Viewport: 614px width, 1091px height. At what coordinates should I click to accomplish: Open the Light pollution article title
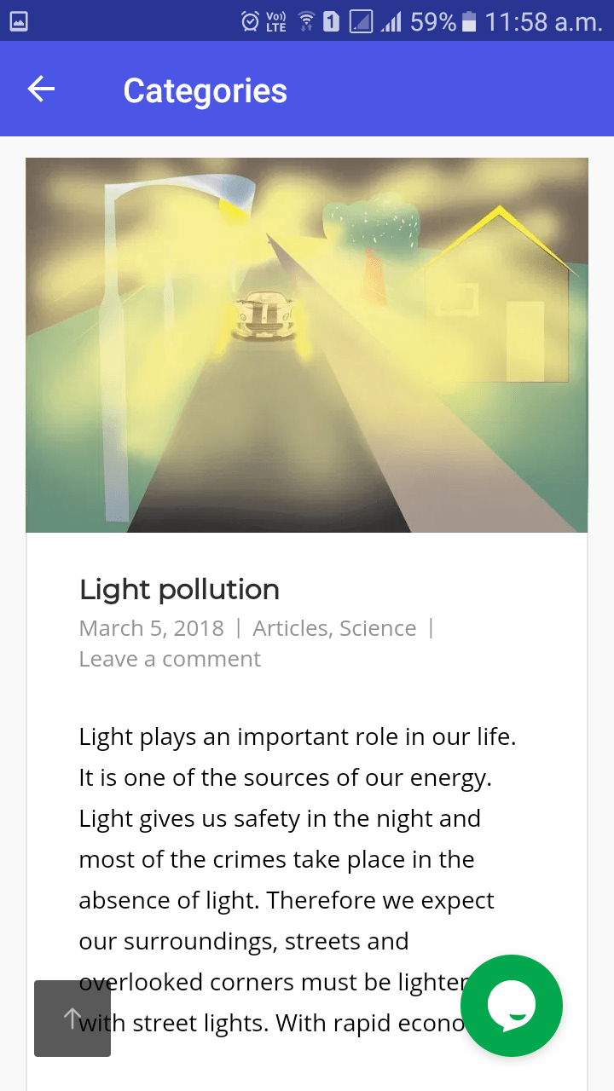pos(179,589)
